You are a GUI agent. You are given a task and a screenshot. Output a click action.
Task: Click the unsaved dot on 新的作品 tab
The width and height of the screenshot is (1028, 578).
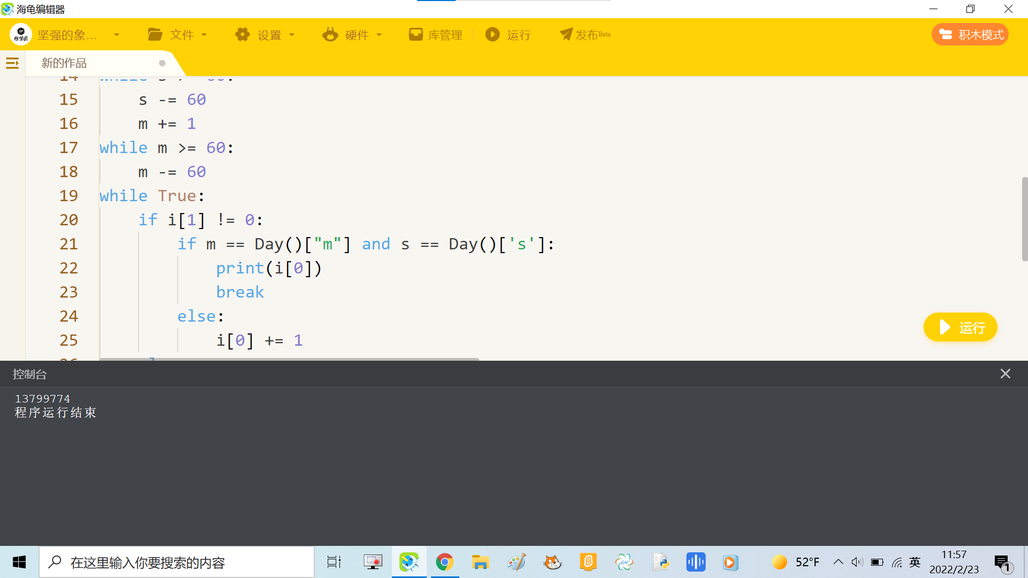[162, 63]
